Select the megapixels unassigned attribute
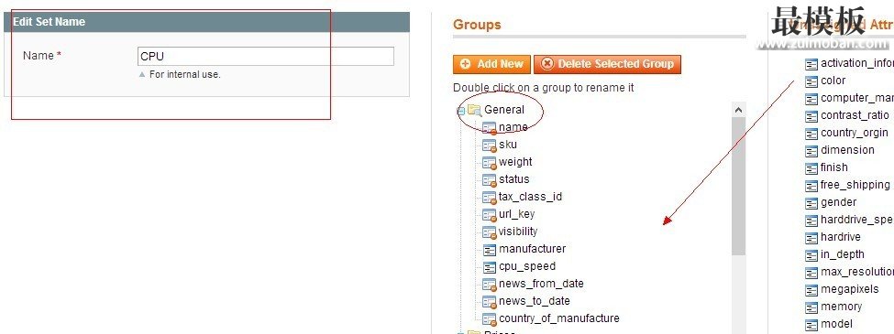This screenshot has height=334, width=894. point(849,289)
